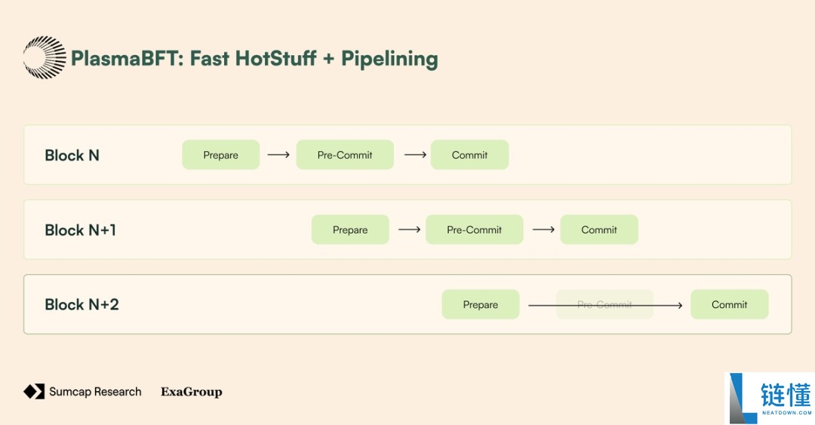Viewport: 815px width, 425px height.
Task: Select Commit box in Block N+1 row
Action: coord(599,229)
